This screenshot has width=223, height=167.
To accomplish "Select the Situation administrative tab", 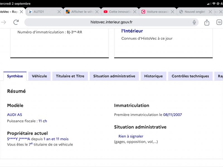I will pyautogui.click(x=114, y=76).
